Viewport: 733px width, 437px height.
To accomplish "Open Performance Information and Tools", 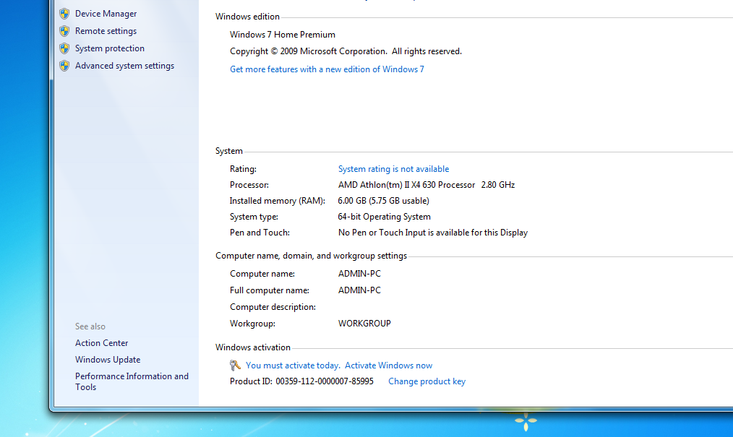I will click(132, 381).
